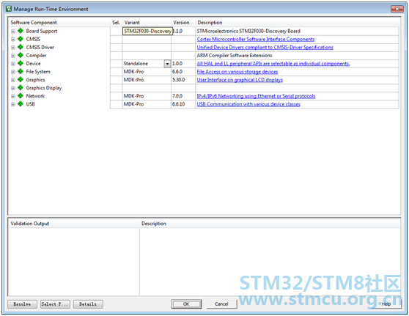Click the Version column header

tap(183, 23)
